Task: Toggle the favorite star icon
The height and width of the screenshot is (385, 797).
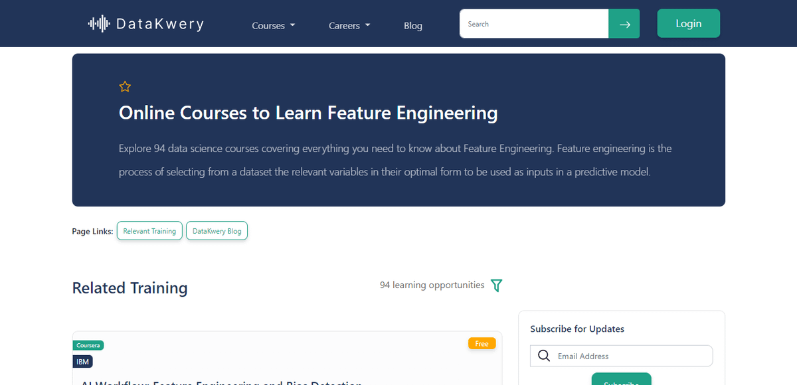Action: 125,86
